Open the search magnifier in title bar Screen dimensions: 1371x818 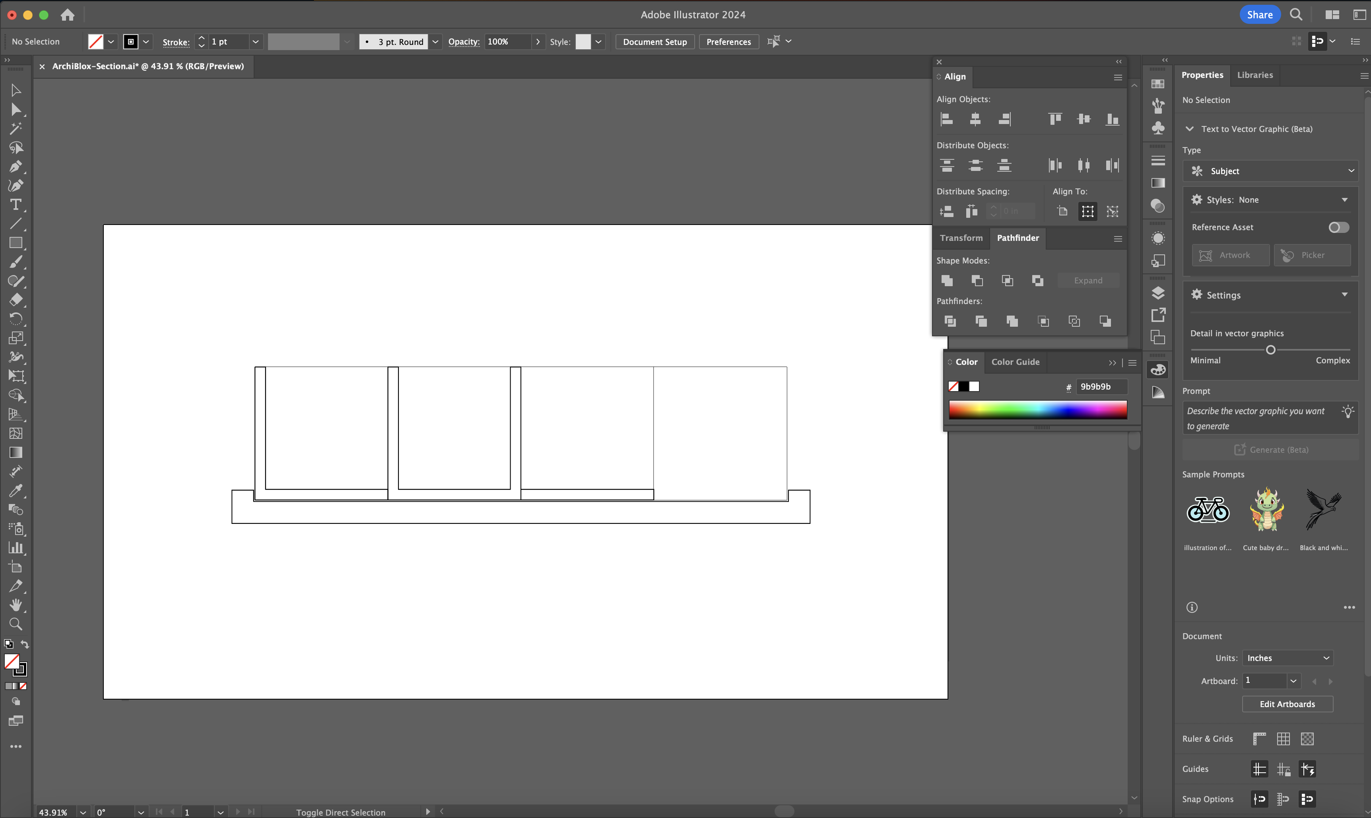click(1296, 15)
